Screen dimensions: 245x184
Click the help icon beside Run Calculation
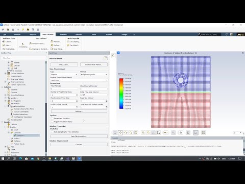[106, 58]
